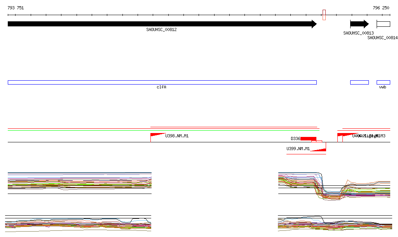This screenshot has width=398, height=237.
Task: Click the SAOUHSC_00813 text label
Action: pos(358,33)
